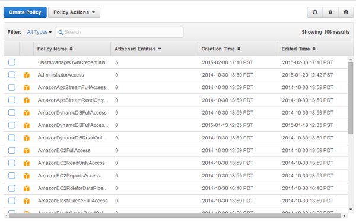Click the AmazonEC2ReportsAccess policy box icon
Image resolution: width=356 pixels, height=222 pixels.
[27, 176]
